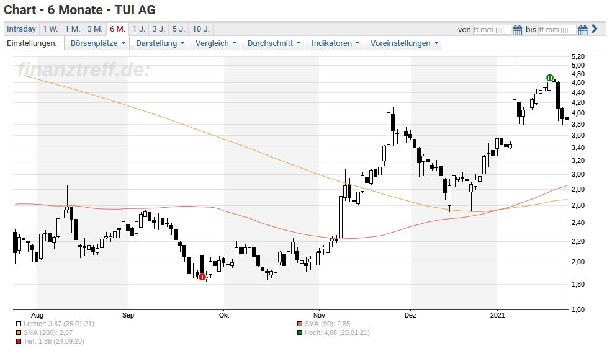Open the Durchschnitt dropdown
The width and height of the screenshot is (612, 351).
(x=274, y=43)
